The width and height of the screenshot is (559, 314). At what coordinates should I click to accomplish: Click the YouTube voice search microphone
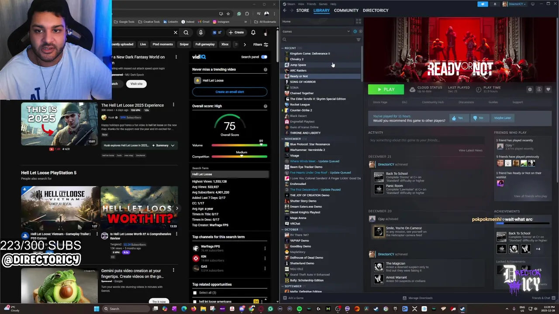point(201,32)
